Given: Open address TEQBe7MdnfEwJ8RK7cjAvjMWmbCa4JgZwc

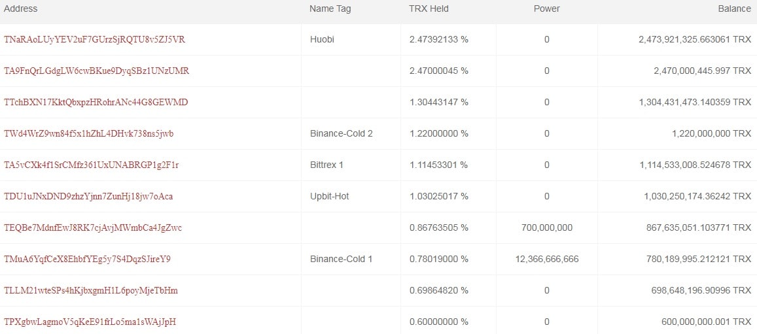Looking at the screenshot, I should coord(93,227).
